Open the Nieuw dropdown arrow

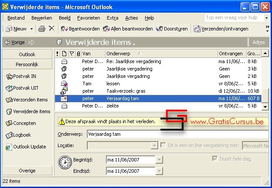coord(31,29)
